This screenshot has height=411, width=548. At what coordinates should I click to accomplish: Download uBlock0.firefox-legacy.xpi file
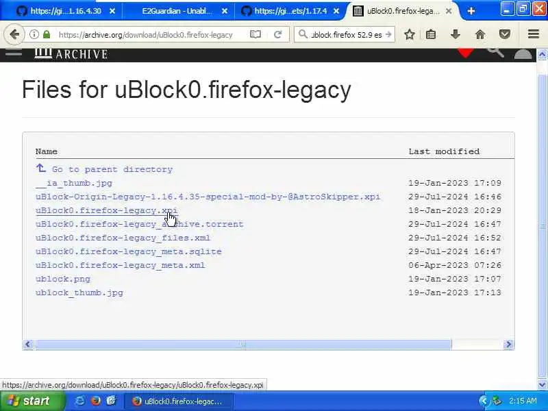coord(107,210)
